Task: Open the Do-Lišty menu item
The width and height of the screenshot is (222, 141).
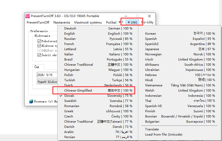Action: coord(147,22)
